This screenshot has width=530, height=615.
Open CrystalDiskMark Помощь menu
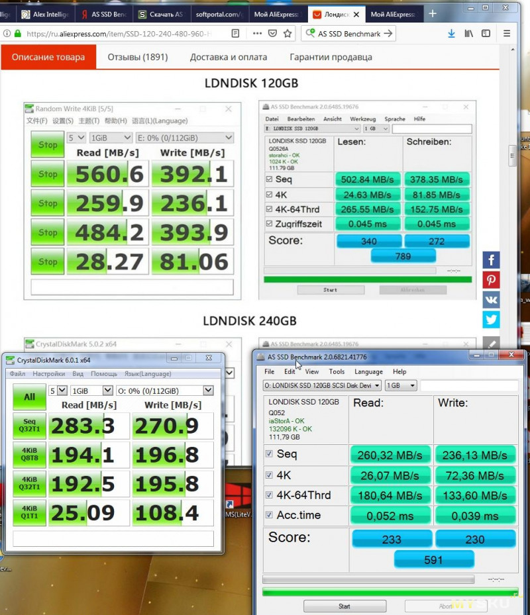[x=104, y=374]
